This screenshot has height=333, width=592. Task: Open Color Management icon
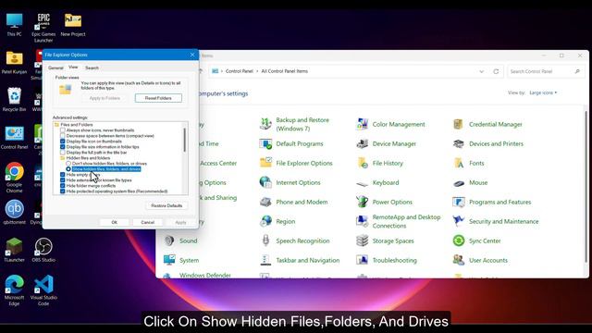pyautogui.click(x=363, y=124)
